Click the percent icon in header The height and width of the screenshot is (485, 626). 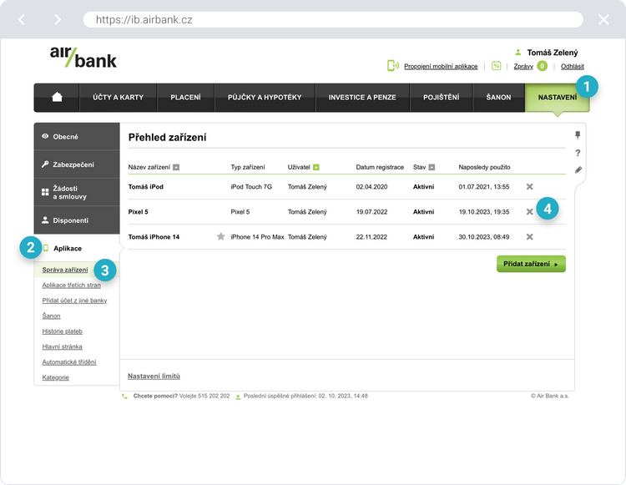pyautogui.click(x=497, y=66)
